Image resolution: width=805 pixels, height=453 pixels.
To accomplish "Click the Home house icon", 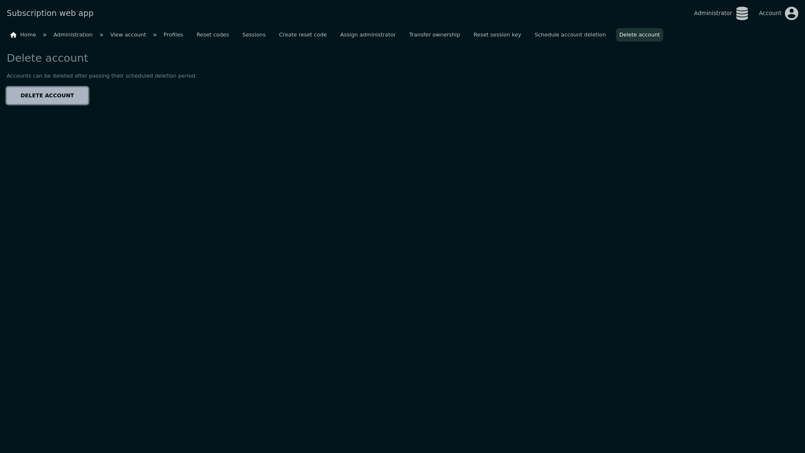I will coord(13,35).
